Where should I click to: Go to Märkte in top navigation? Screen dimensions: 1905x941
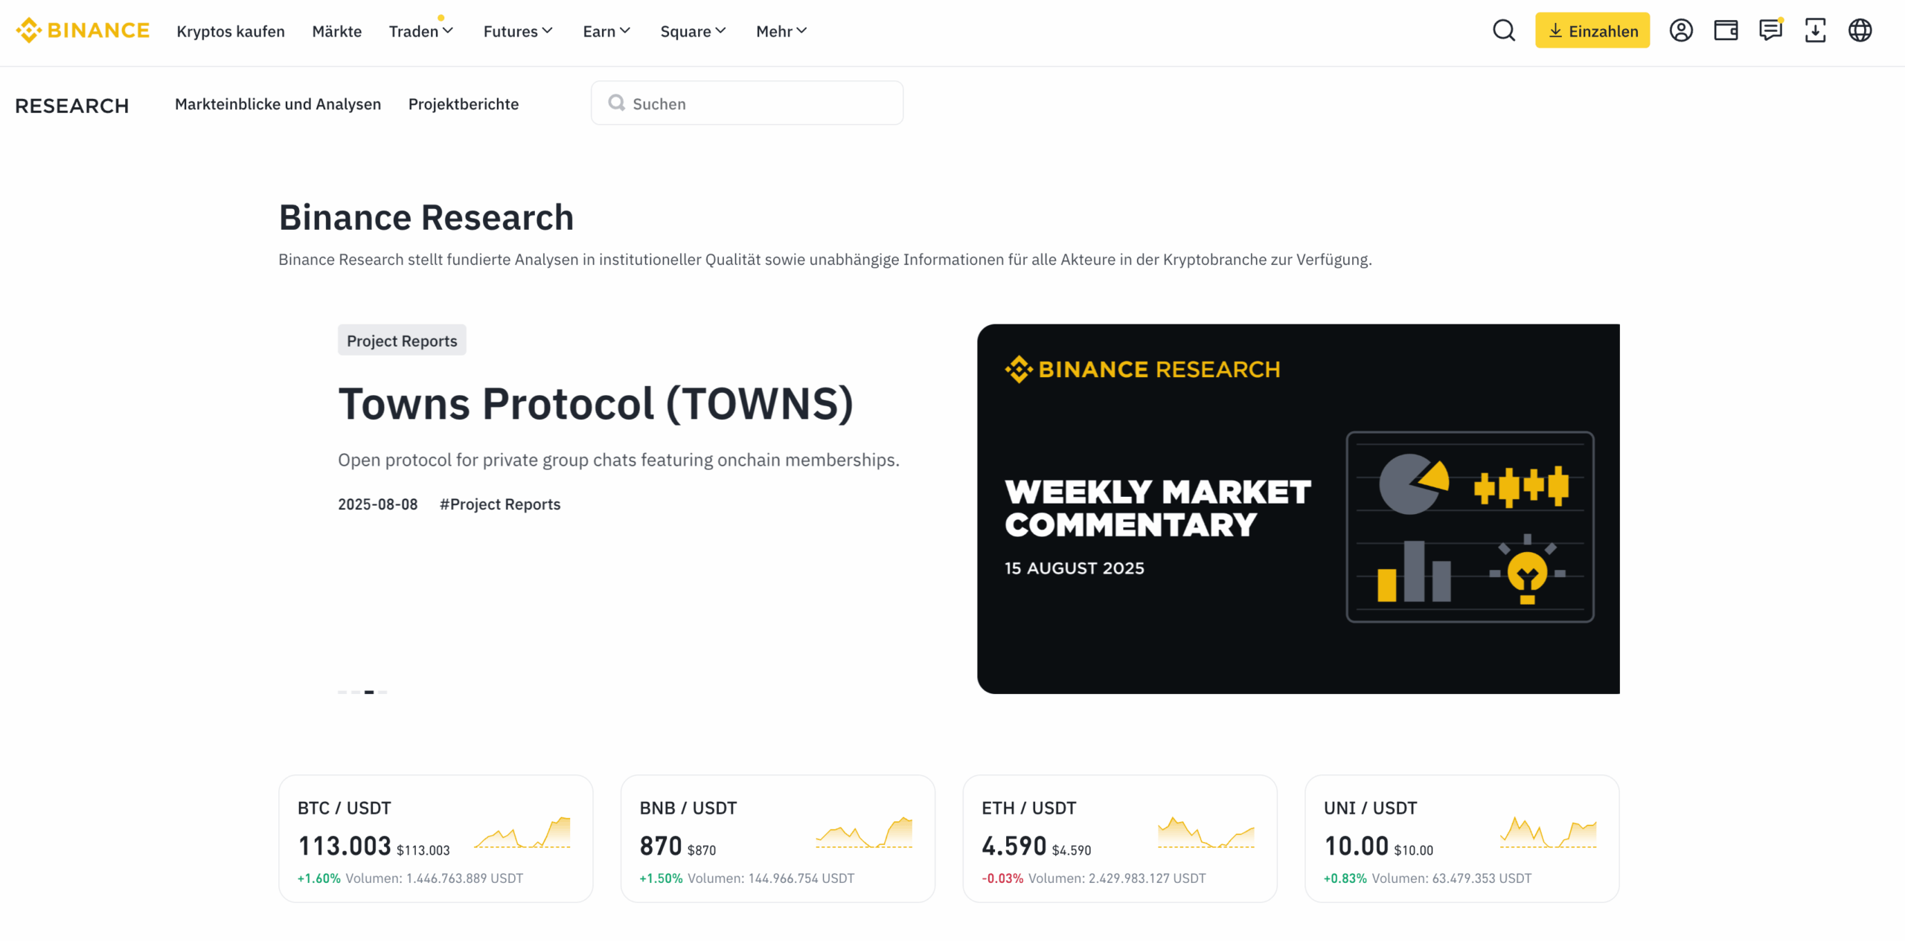pos(336,31)
